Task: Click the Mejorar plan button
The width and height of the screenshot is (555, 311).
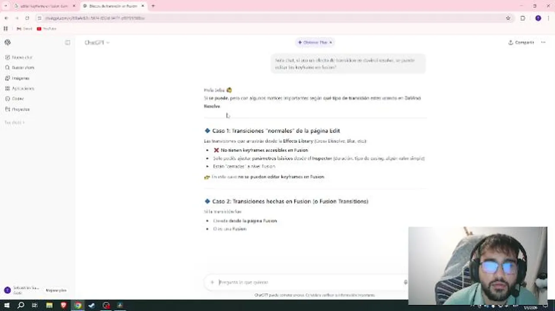Action: point(56,291)
